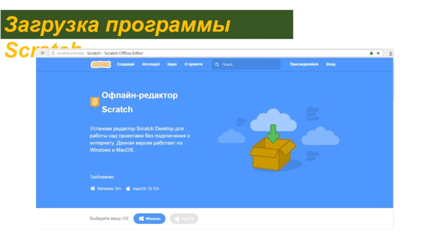Image resolution: width=427 pixels, height=240 pixels.
Task: Click the Apple logo next to macOS 10.13+
Action: 128,189
